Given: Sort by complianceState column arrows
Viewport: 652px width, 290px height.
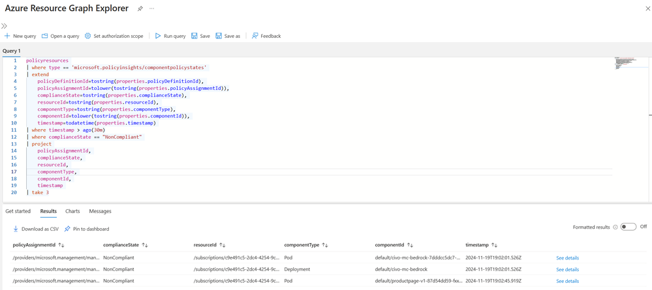Looking at the screenshot, I should (x=145, y=245).
